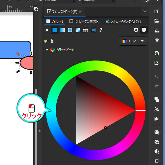Cut the selection using the scissors icon
This screenshot has height=165, width=165.
pos(157,109)
